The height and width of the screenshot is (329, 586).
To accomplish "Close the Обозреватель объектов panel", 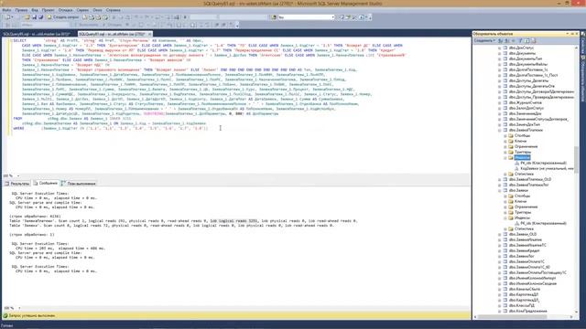I will point(577,34).
